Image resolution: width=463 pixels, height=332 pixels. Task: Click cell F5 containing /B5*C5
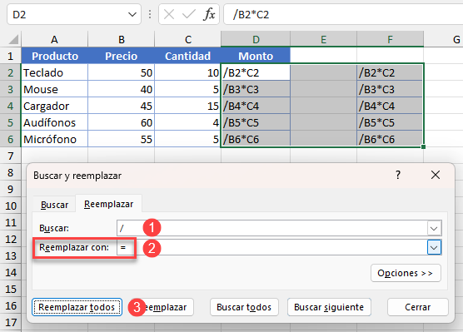click(390, 122)
